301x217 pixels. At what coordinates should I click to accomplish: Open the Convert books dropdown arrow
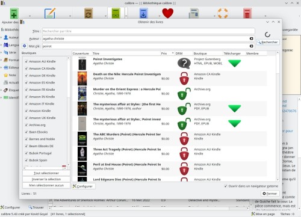(x=105, y=16)
